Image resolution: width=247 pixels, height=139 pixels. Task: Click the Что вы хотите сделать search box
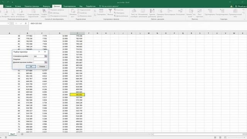(109, 6)
